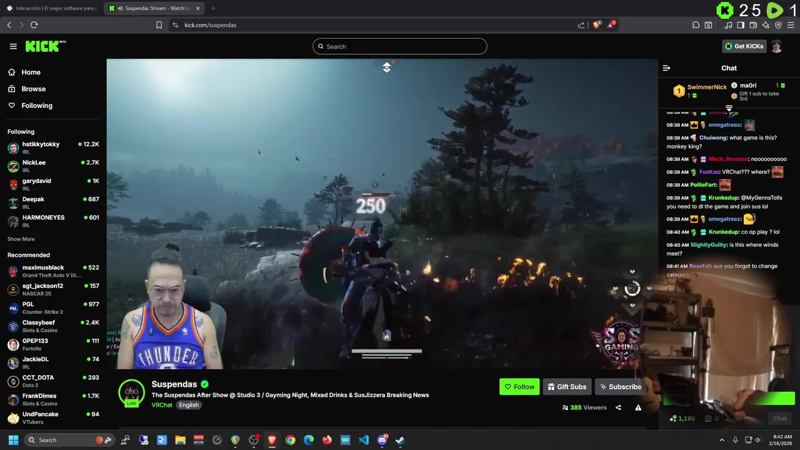Open PGL Counter-Strike 2 channel
The height and width of the screenshot is (450, 800).
coord(53,307)
